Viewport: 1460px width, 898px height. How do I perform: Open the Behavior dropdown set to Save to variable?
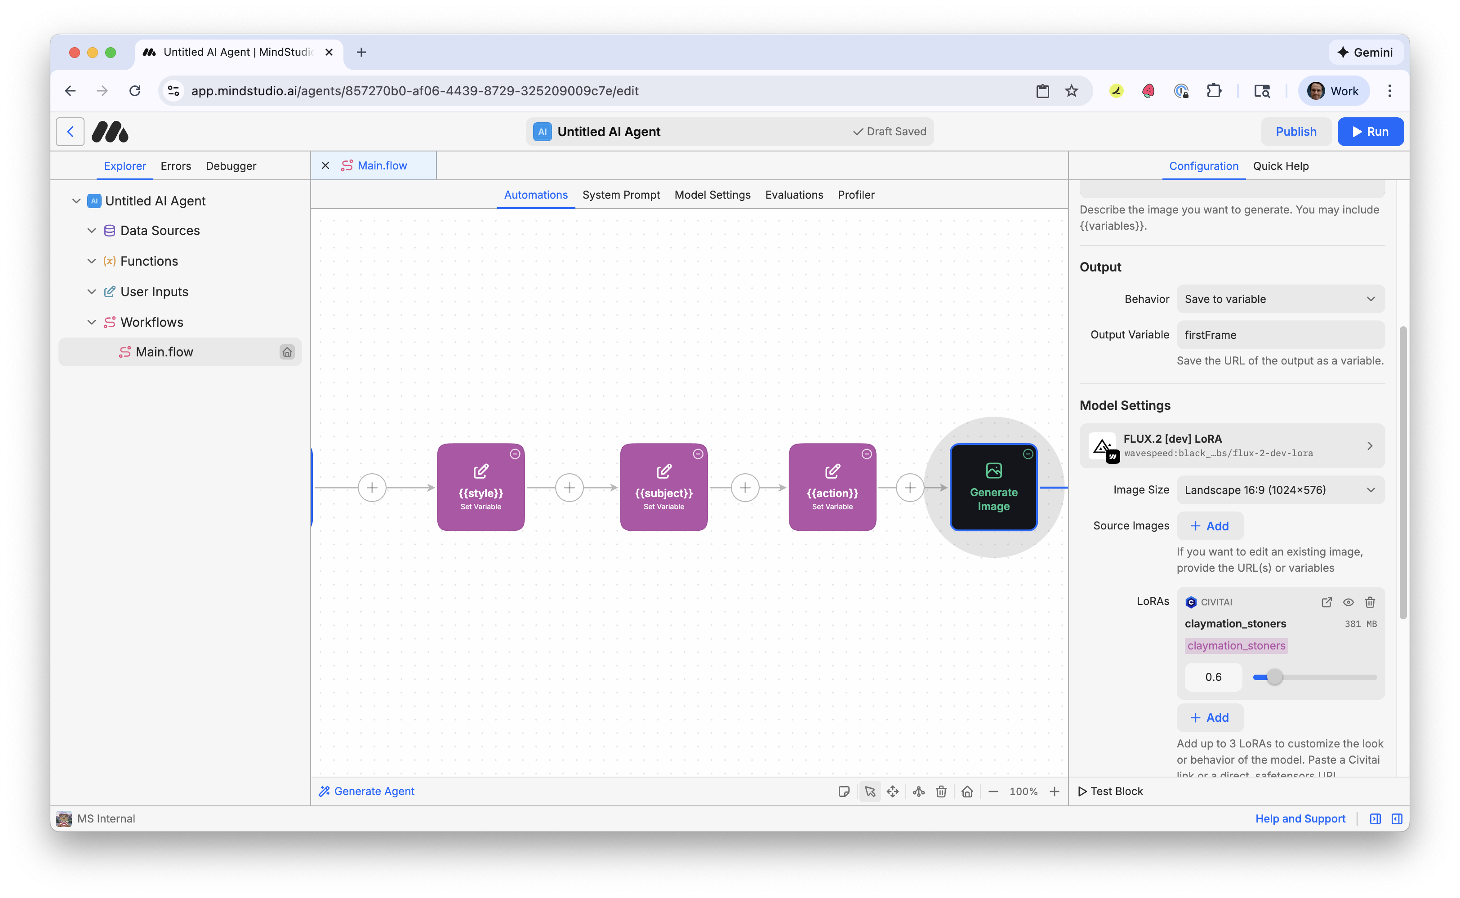click(1280, 299)
